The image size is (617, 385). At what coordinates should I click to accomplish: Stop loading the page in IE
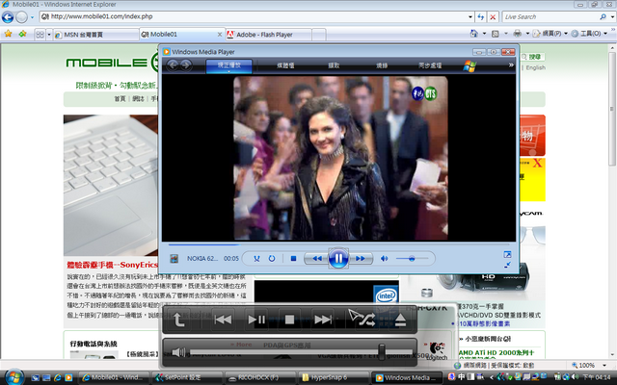[x=493, y=17]
